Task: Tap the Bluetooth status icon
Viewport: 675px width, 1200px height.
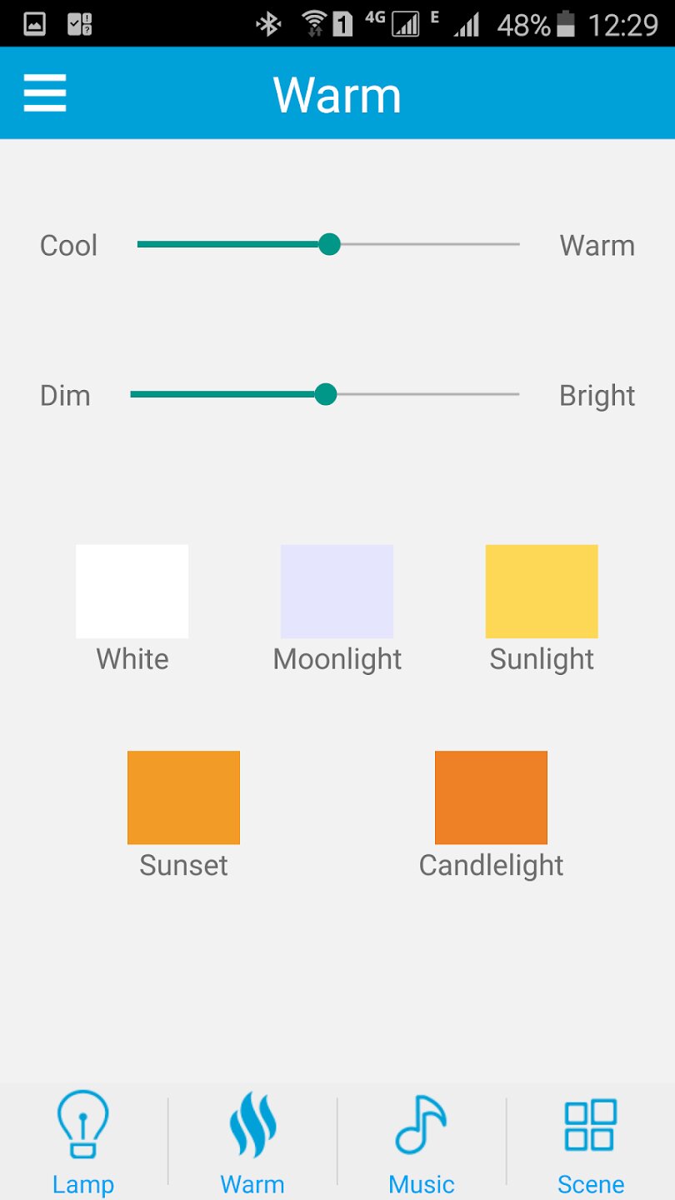Action: [268, 24]
